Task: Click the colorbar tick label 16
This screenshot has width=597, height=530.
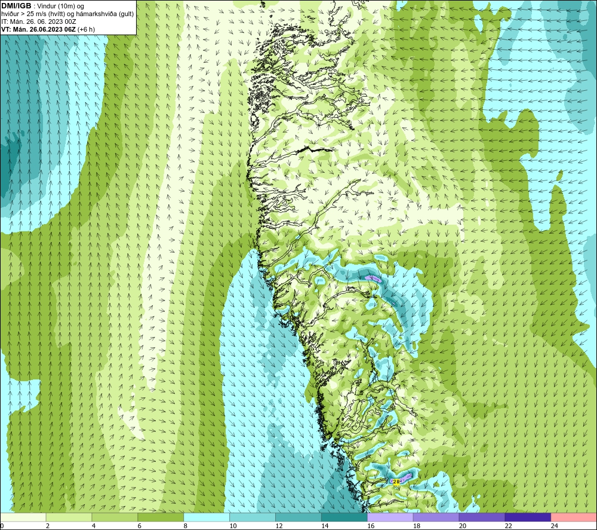Action: tap(371, 526)
